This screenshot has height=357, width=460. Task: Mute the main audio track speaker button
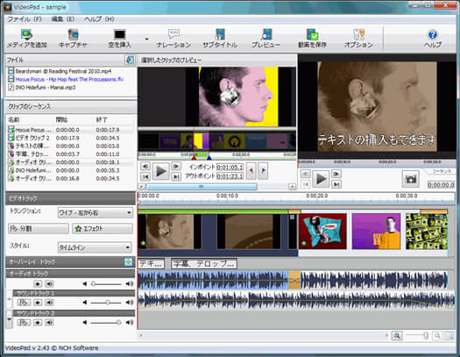point(49,283)
